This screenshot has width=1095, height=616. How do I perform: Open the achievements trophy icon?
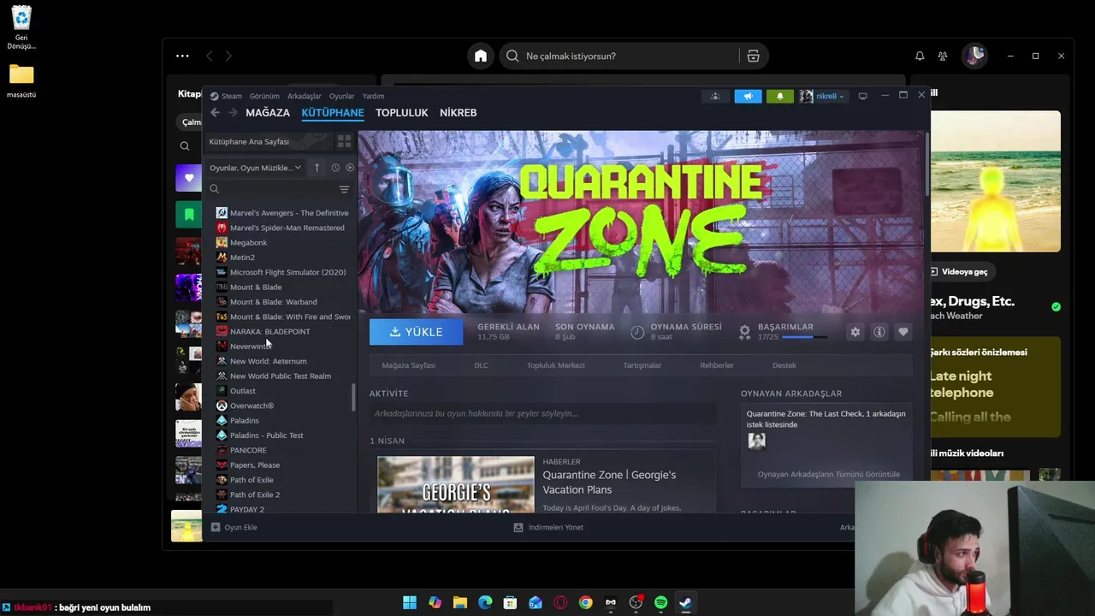point(744,331)
